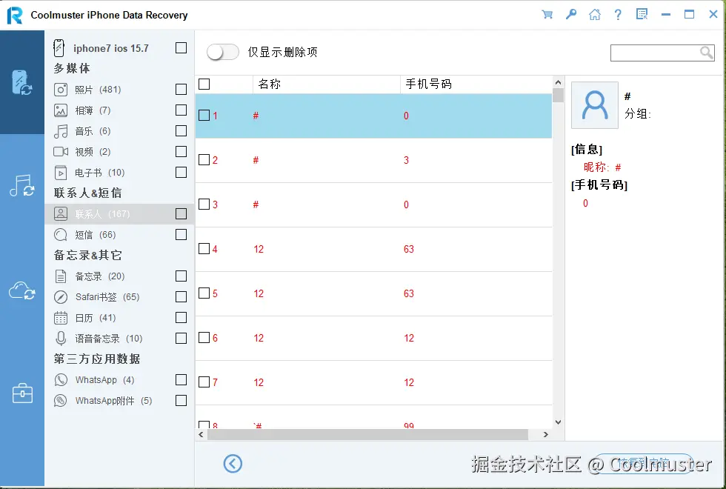
Task: Click the magnifier icon in the search box
Action: pos(707,53)
